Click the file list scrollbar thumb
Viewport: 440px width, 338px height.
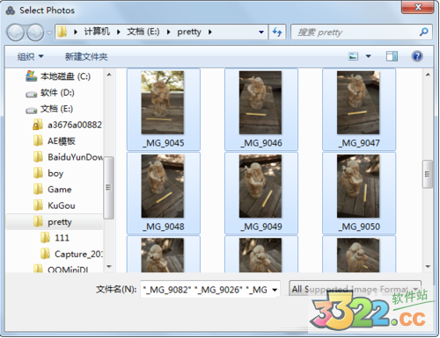coord(428,174)
